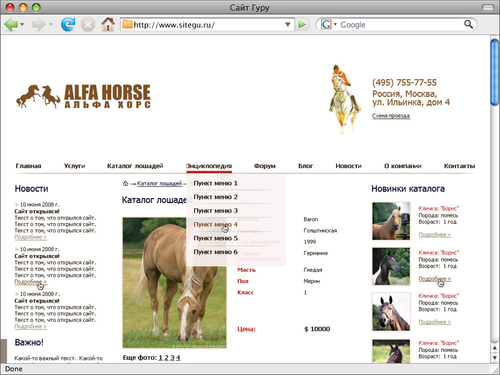The height and width of the screenshot is (375, 500).
Task: Click the Каталог лошадей breadcrumb link
Action: (159, 183)
